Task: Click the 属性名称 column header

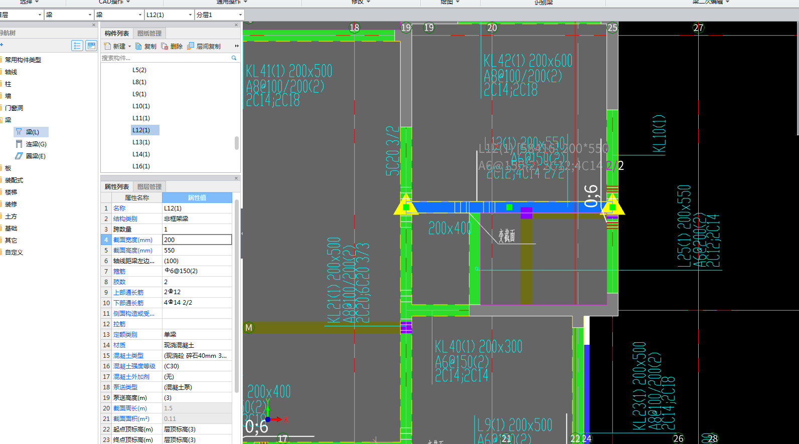Action: [x=137, y=198]
